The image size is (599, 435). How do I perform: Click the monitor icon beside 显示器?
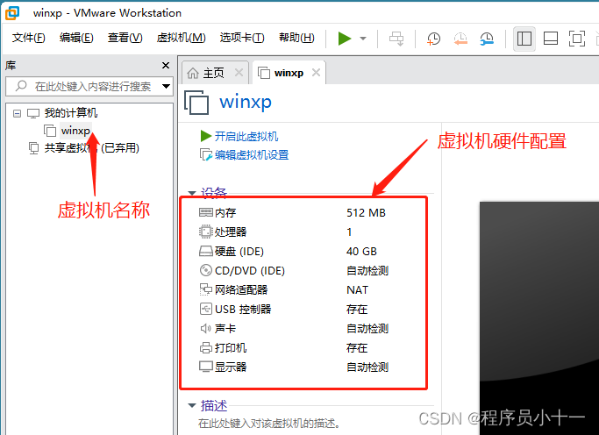pos(205,367)
